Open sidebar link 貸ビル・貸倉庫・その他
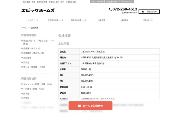Viewport: 181px width, 113px height. (x=34, y=67)
